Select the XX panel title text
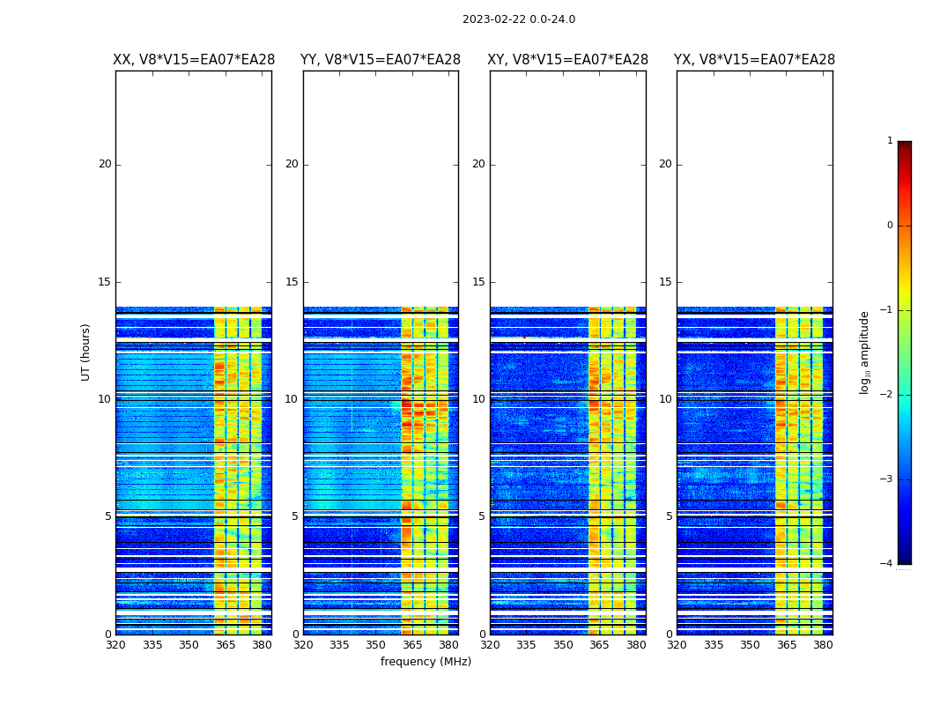925x705 pixels. point(194,60)
